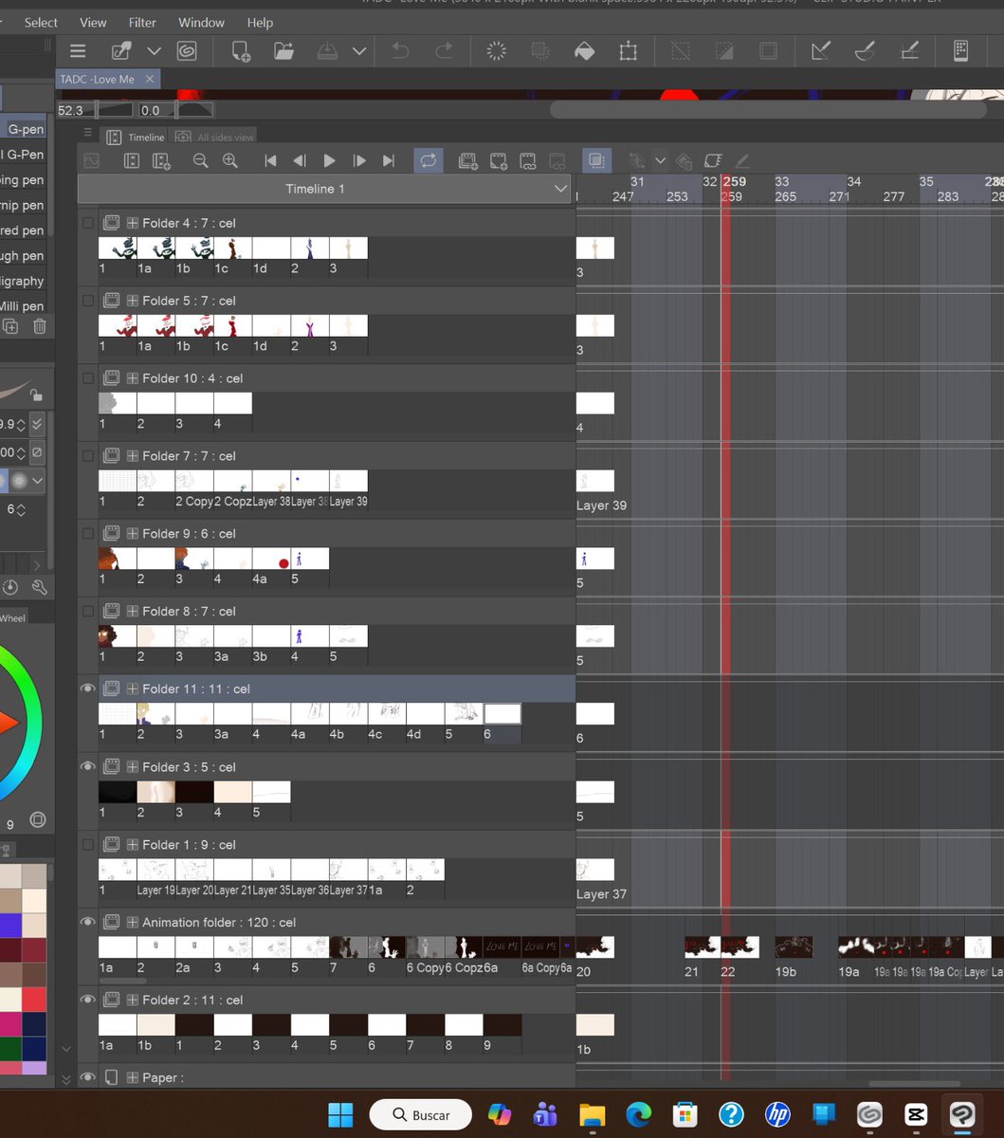Open File Explorer from the taskbar
This screenshot has height=1138, width=1004.
click(593, 1114)
